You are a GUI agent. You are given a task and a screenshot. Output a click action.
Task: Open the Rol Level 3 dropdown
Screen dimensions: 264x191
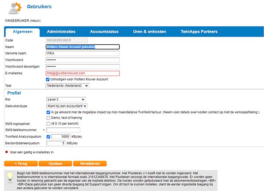[x=66, y=99]
